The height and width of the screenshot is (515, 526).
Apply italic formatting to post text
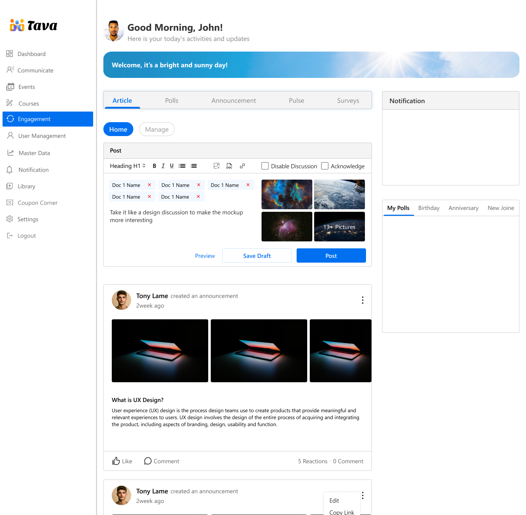click(163, 166)
